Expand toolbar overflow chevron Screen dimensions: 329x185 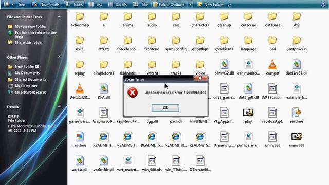pyautogui.click(x=230, y=5)
